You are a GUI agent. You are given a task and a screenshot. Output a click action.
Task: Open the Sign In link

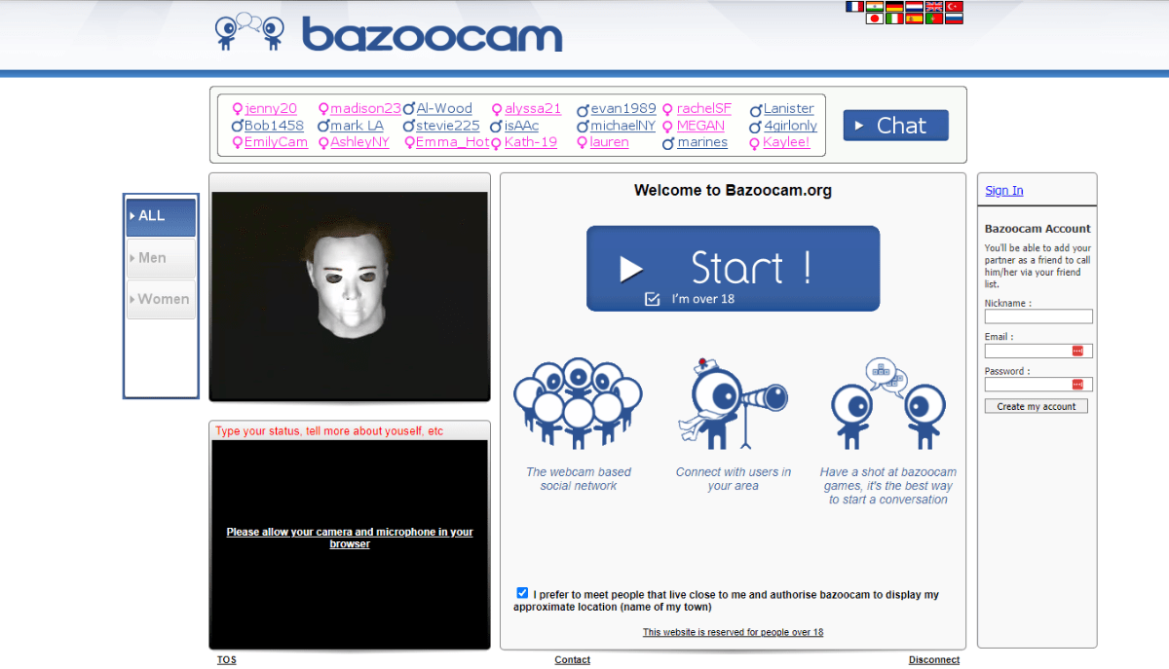tap(1004, 191)
